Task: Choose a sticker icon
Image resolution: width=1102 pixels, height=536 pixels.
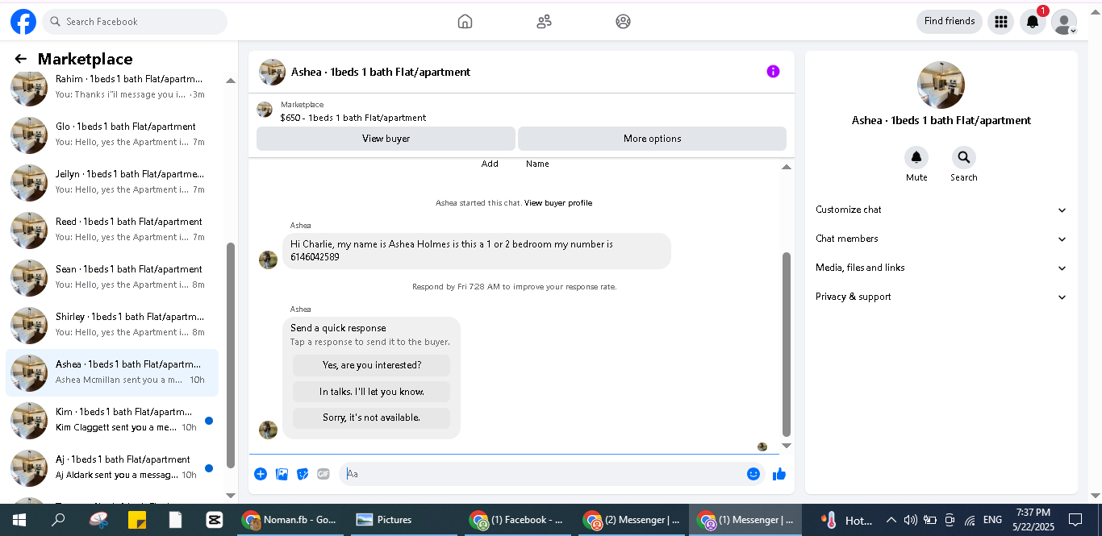Action: [303, 474]
